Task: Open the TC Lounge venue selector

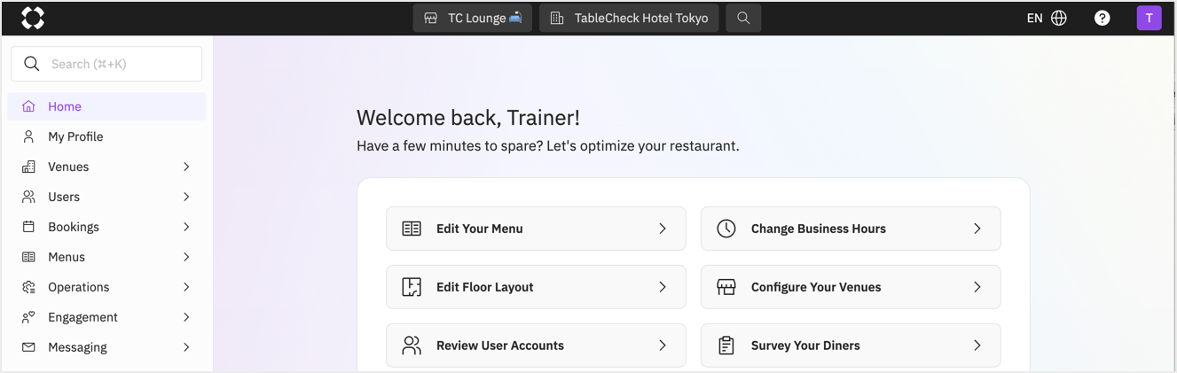Action: click(x=473, y=18)
